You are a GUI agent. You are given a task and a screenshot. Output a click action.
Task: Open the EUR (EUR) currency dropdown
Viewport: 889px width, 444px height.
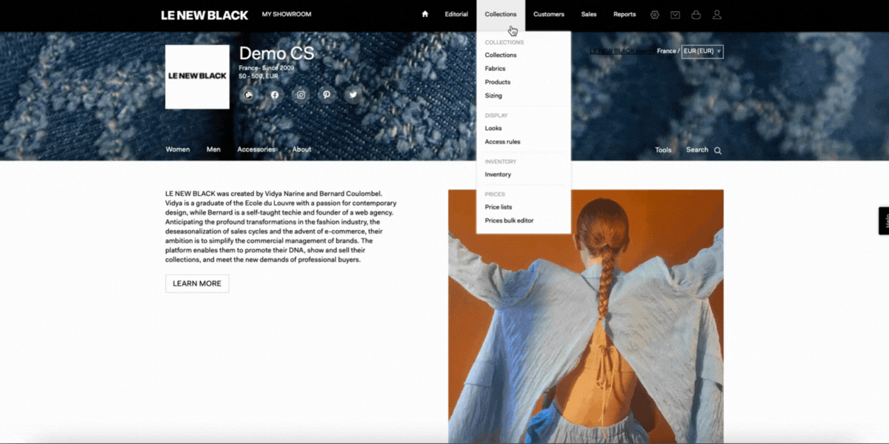(702, 51)
